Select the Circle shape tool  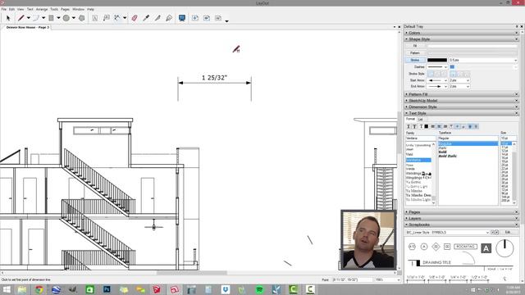tap(66, 18)
